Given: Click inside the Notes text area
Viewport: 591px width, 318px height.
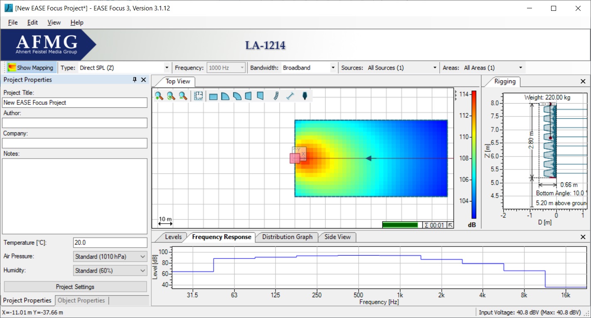Looking at the screenshot, I should (75, 196).
